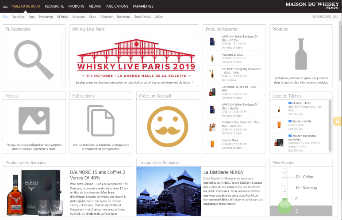The width and height of the screenshot is (342, 220).
Task: Open La Distillerie NIKKA title
Action: click(223, 172)
